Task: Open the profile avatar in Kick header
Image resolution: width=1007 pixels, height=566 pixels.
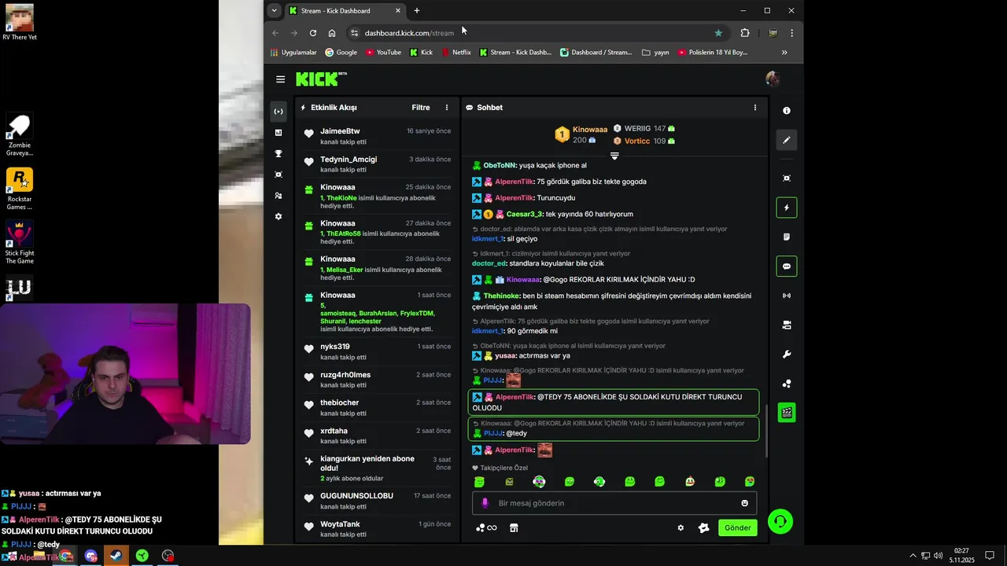Action: [773, 79]
